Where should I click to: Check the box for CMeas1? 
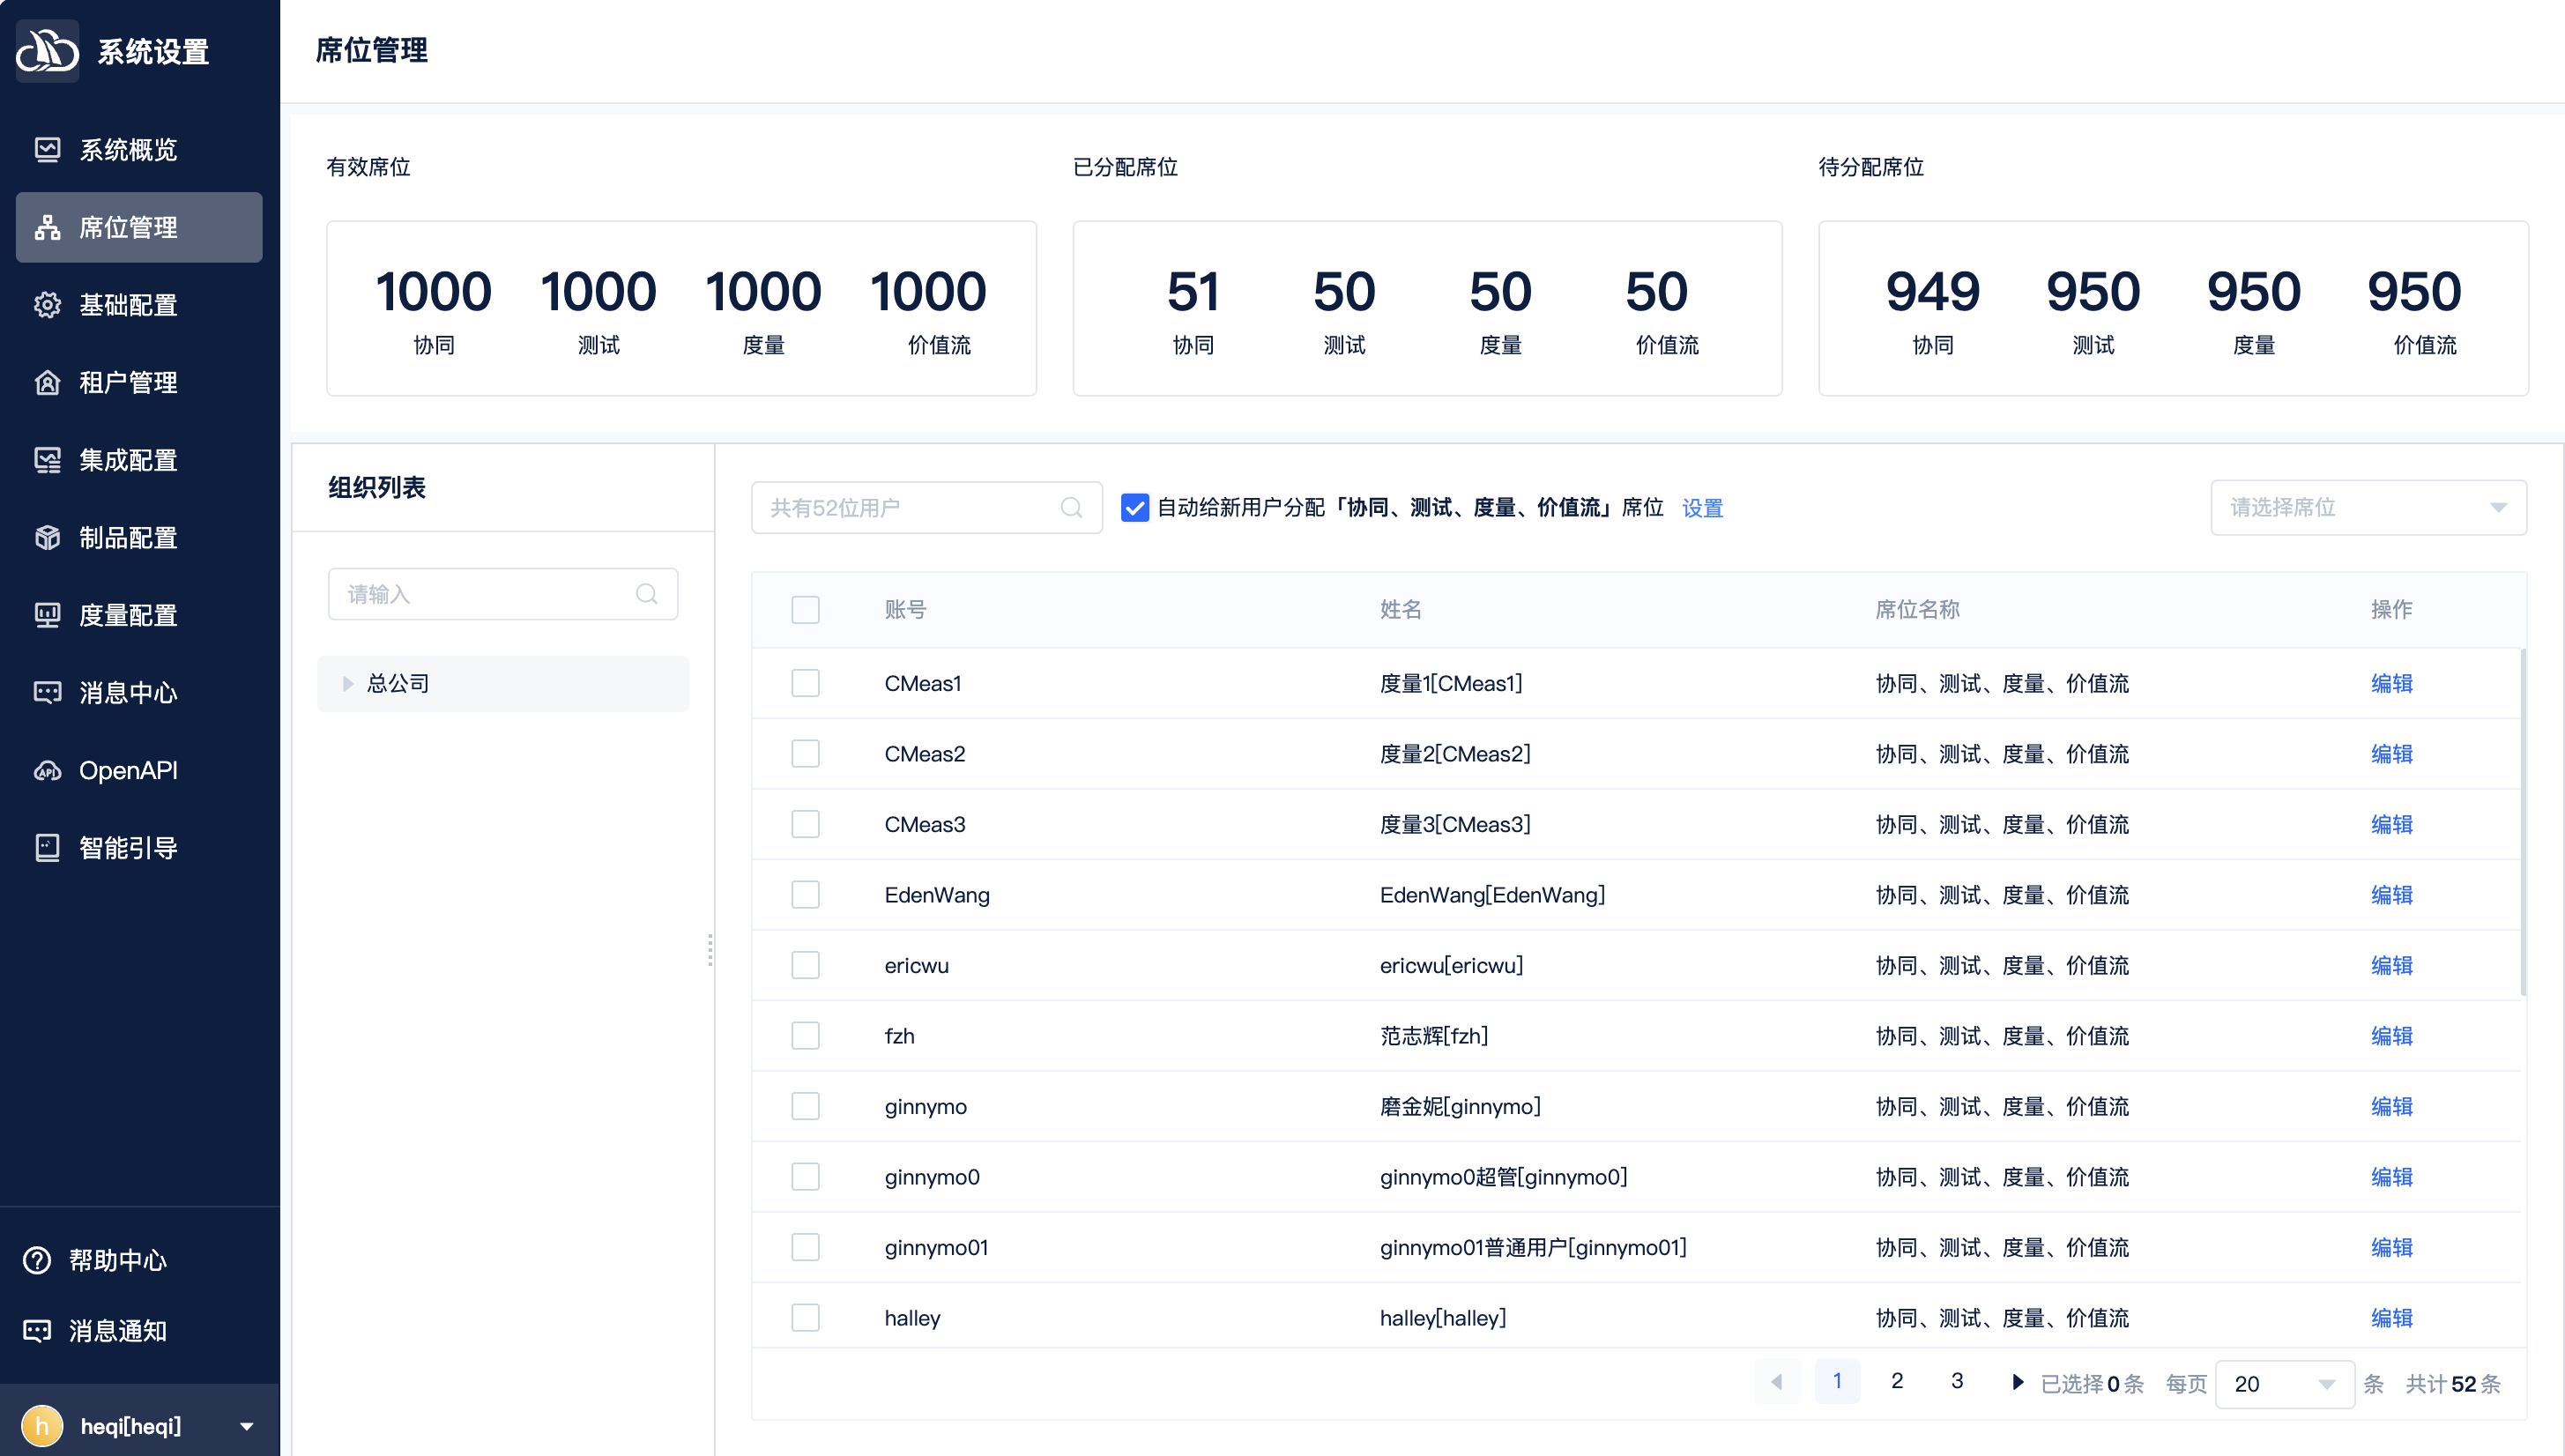click(805, 683)
